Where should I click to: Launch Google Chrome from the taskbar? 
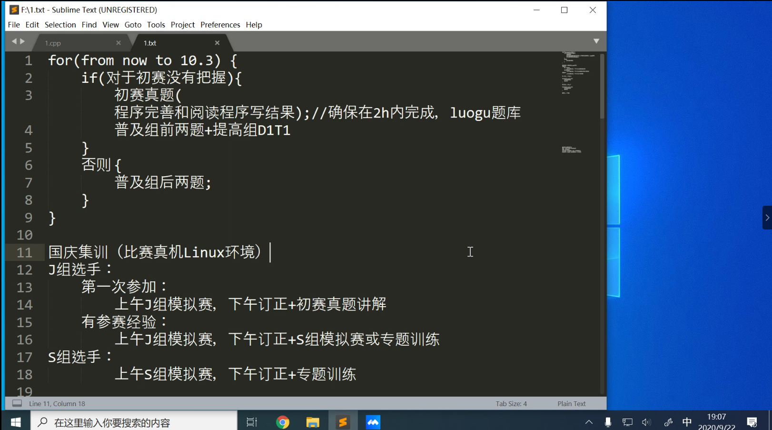(x=283, y=422)
